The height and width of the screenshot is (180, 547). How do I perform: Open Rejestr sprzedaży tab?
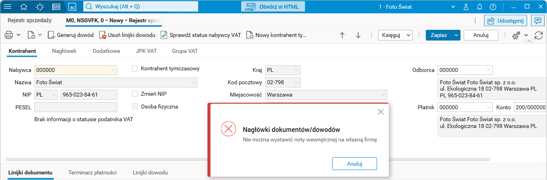pyautogui.click(x=30, y=20)
